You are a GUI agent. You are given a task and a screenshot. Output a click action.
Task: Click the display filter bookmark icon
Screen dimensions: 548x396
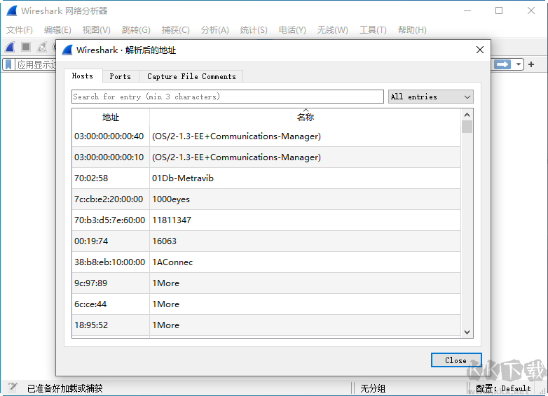coord(8,64)
